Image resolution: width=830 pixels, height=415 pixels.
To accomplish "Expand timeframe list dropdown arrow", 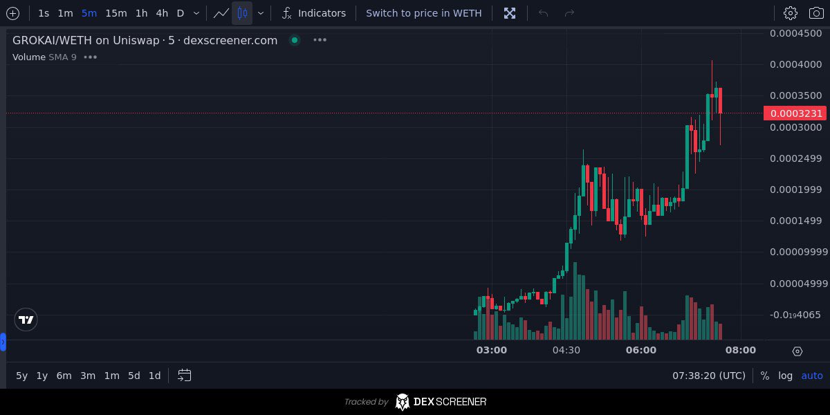I will pyautogui.click(x=196, y=13).
